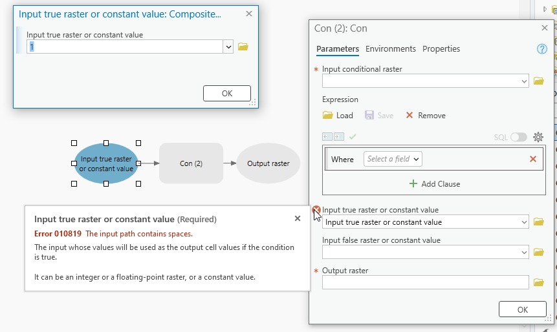Expand the Select a field dropdown

pyautogui.click(x=393, y=159)
